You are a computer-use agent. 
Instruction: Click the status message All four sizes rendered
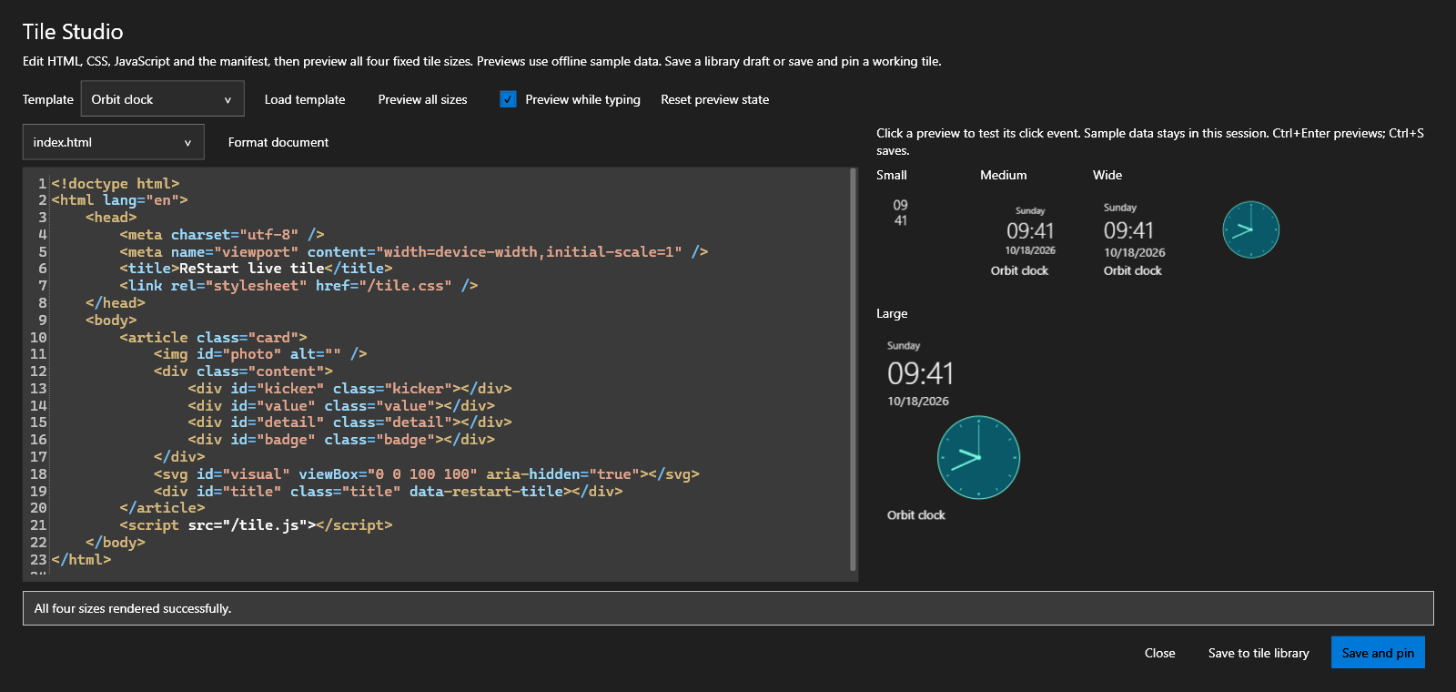[x=133, y=608]
